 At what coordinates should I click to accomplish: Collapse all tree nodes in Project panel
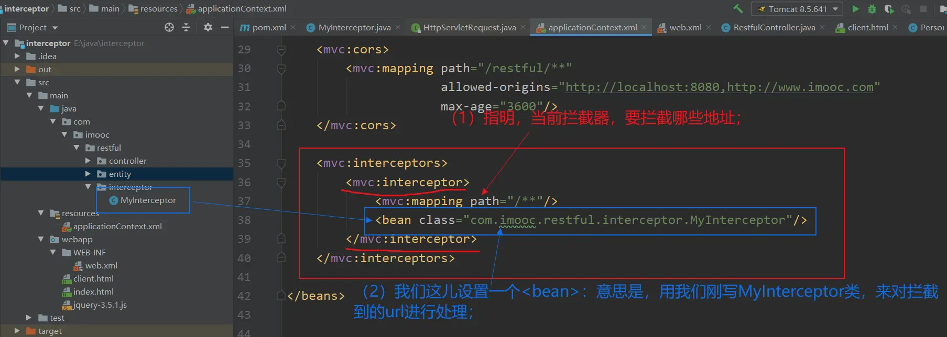186,27
